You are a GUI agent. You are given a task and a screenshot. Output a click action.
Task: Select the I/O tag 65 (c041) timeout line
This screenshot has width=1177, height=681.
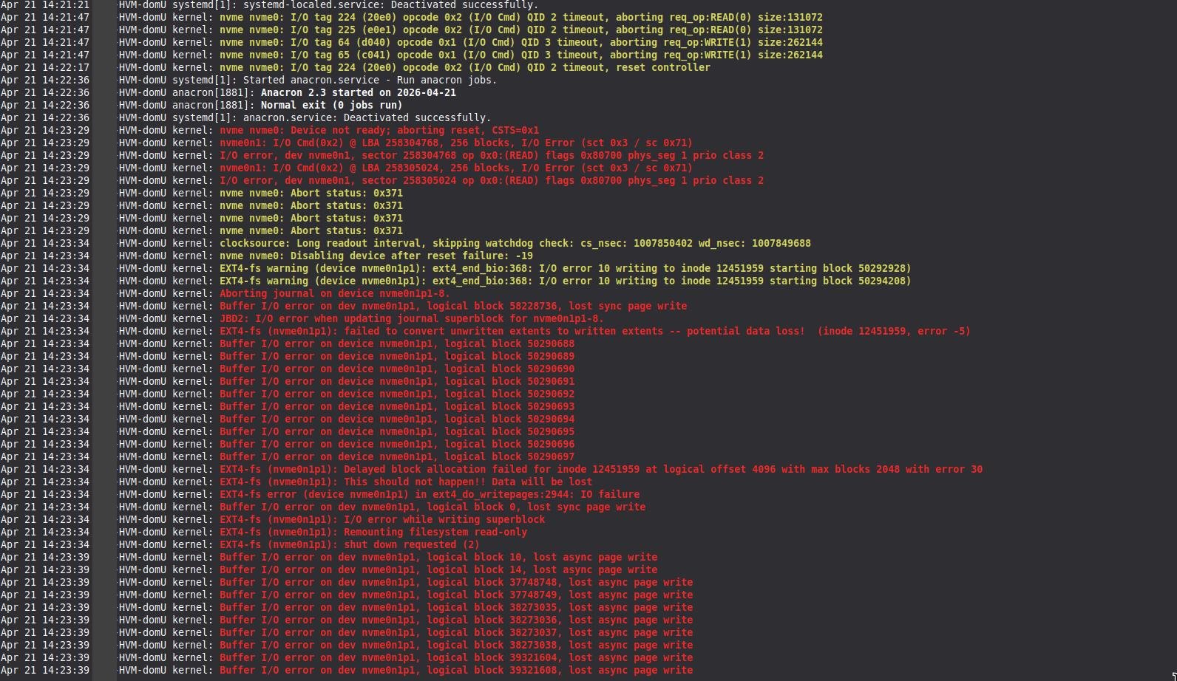coord(520,55)
